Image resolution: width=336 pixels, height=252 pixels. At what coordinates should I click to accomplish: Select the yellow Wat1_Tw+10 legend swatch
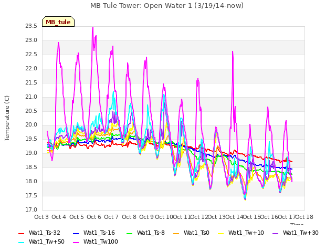pyautogui.click(x=220, y=233)
